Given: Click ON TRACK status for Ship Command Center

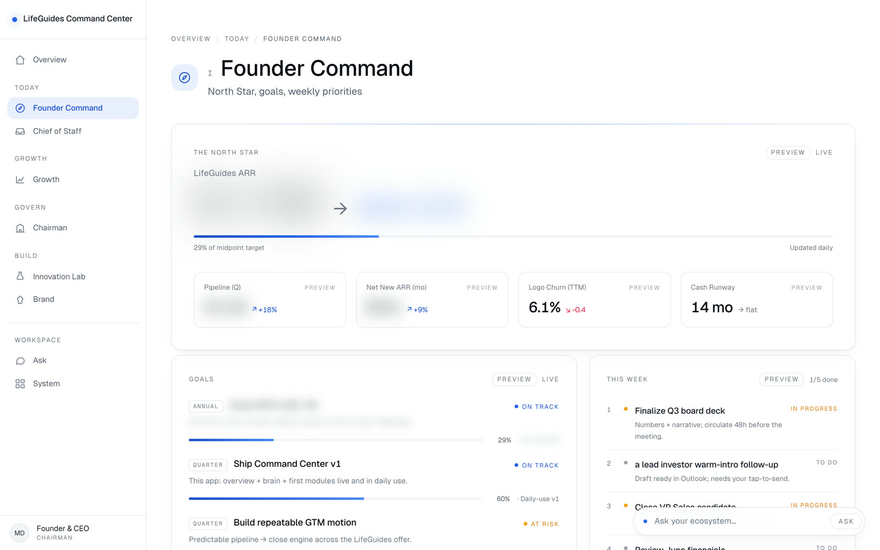Looking at the screenshot, I should point(536,465).
